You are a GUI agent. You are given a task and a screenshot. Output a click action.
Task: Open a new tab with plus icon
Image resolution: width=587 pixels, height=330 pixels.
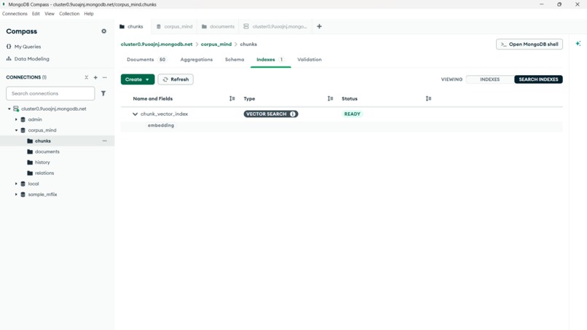319,26
